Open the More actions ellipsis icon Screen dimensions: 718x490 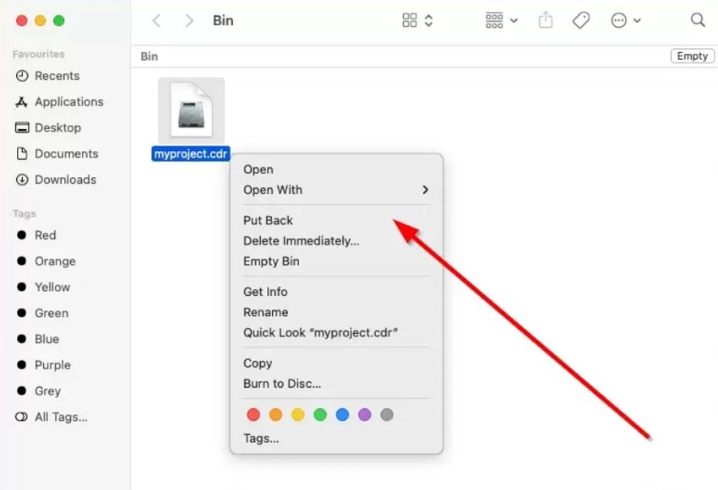(618, 20)
